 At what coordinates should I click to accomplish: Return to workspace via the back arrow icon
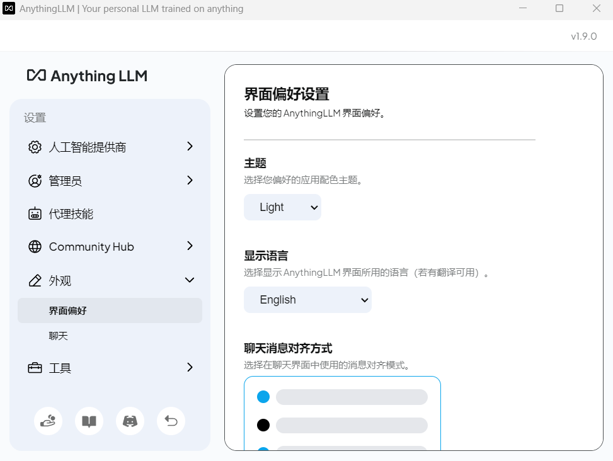point(171,421)
